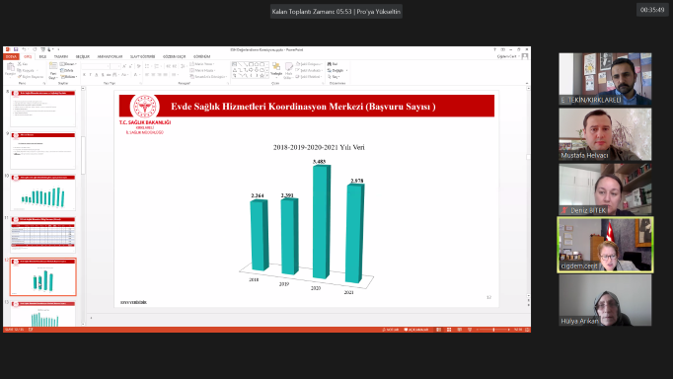
Task: Click the zoom slider in status bar
Action: [x=493, y=330]
